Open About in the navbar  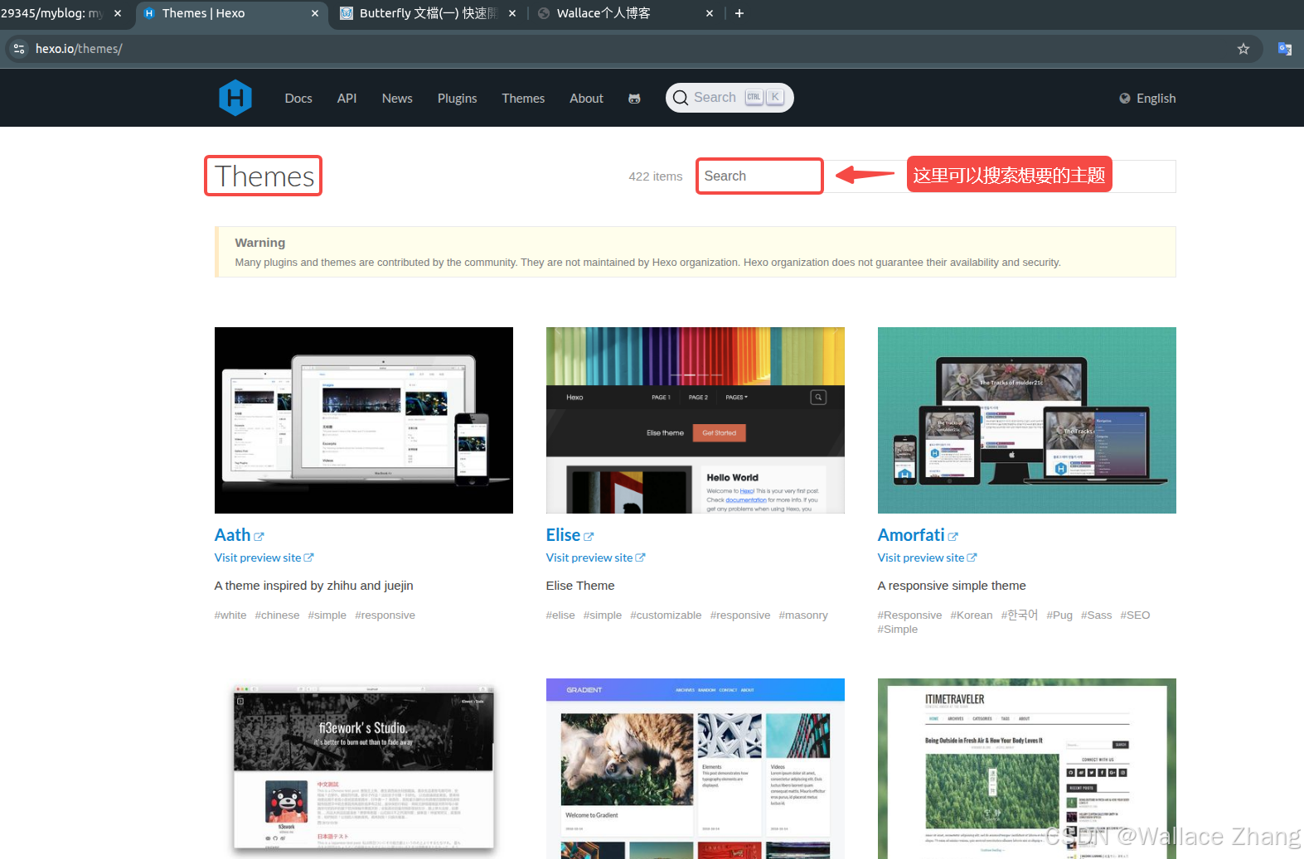pos(586,98)
